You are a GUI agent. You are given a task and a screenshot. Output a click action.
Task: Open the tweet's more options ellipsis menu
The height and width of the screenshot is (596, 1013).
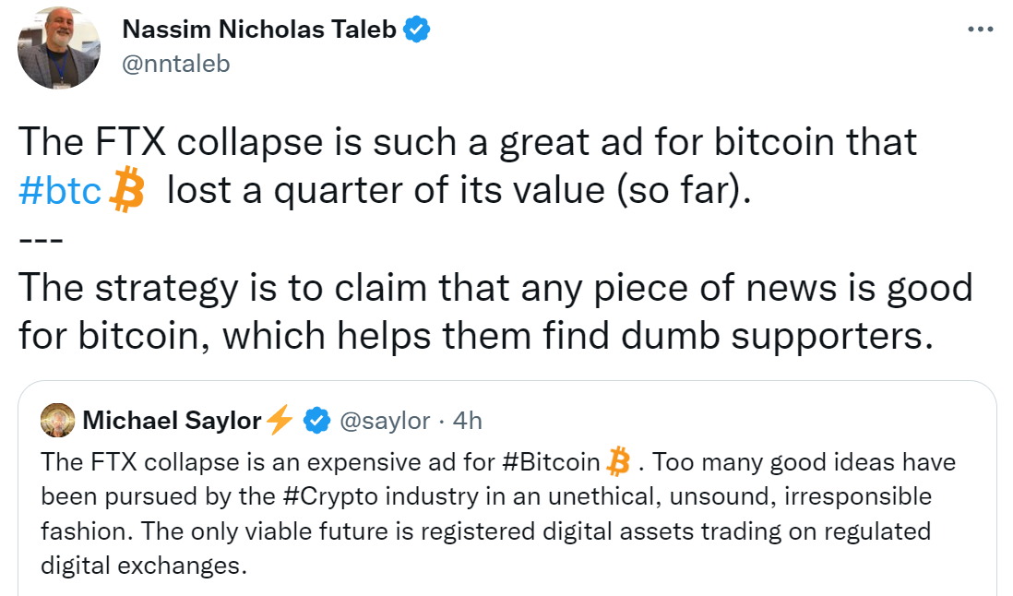(x=980, y=30)
